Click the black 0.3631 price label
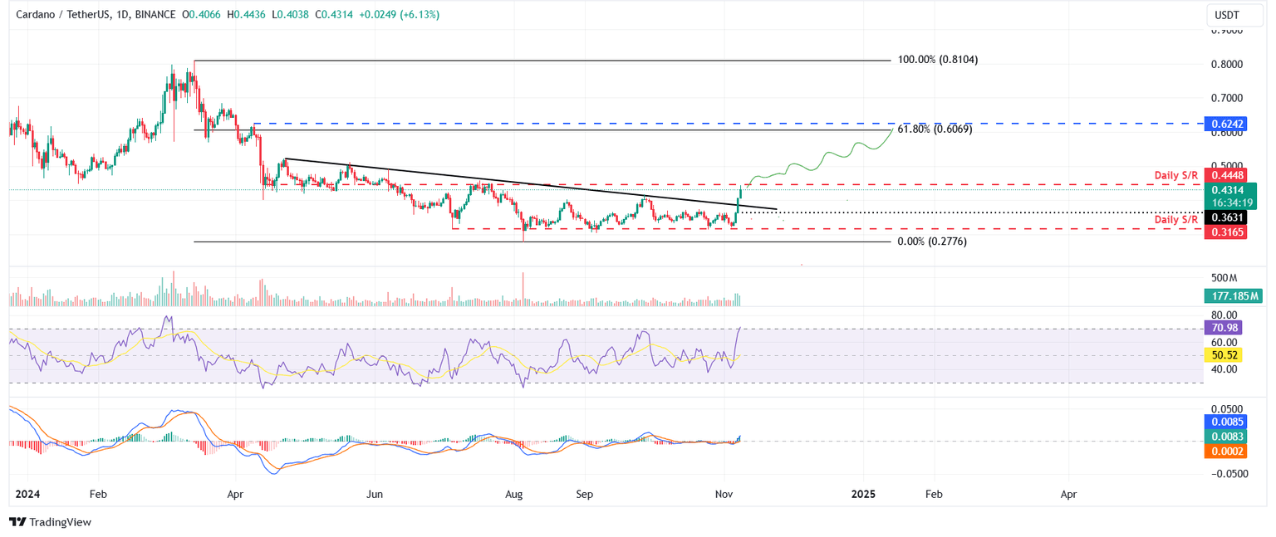The image size is (1276, 537). click(x=1226, y=218)
